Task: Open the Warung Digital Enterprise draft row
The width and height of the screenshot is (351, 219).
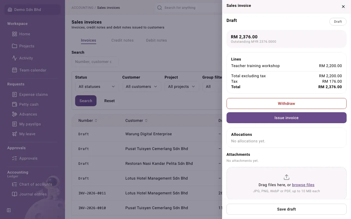Action: coord(147,134)
